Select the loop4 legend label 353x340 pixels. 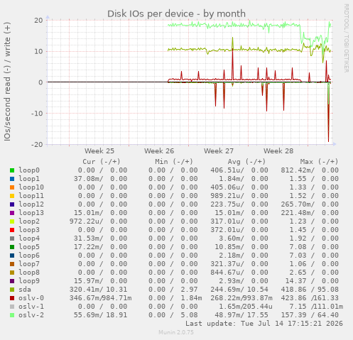pos(29,239)
